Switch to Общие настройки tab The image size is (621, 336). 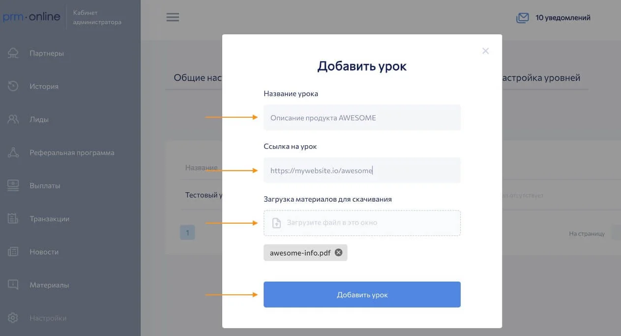pos(198,78)
